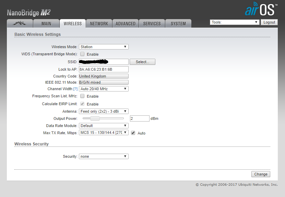
Task: Open the Tools dropdown
Action: 235,22
